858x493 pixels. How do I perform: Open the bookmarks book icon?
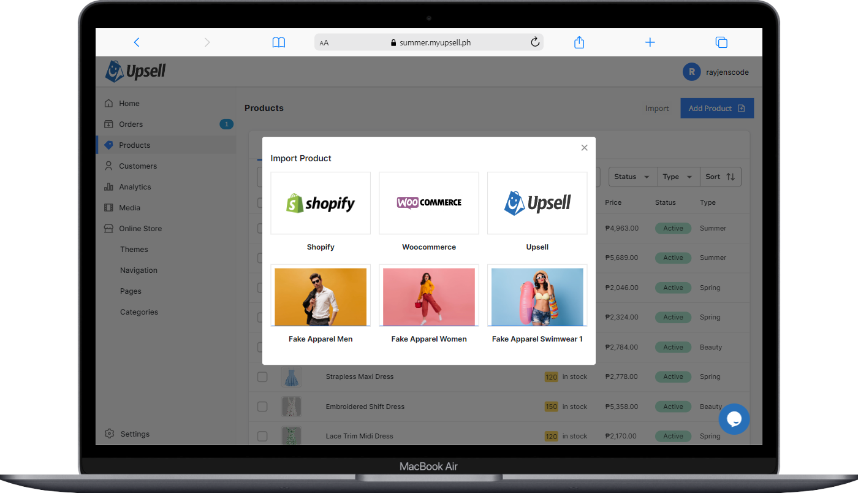click(279, 42)
